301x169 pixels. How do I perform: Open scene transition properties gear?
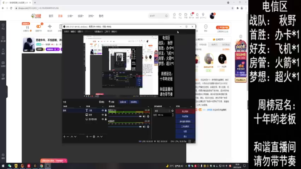pyautogui.click(x=172, y=111)
